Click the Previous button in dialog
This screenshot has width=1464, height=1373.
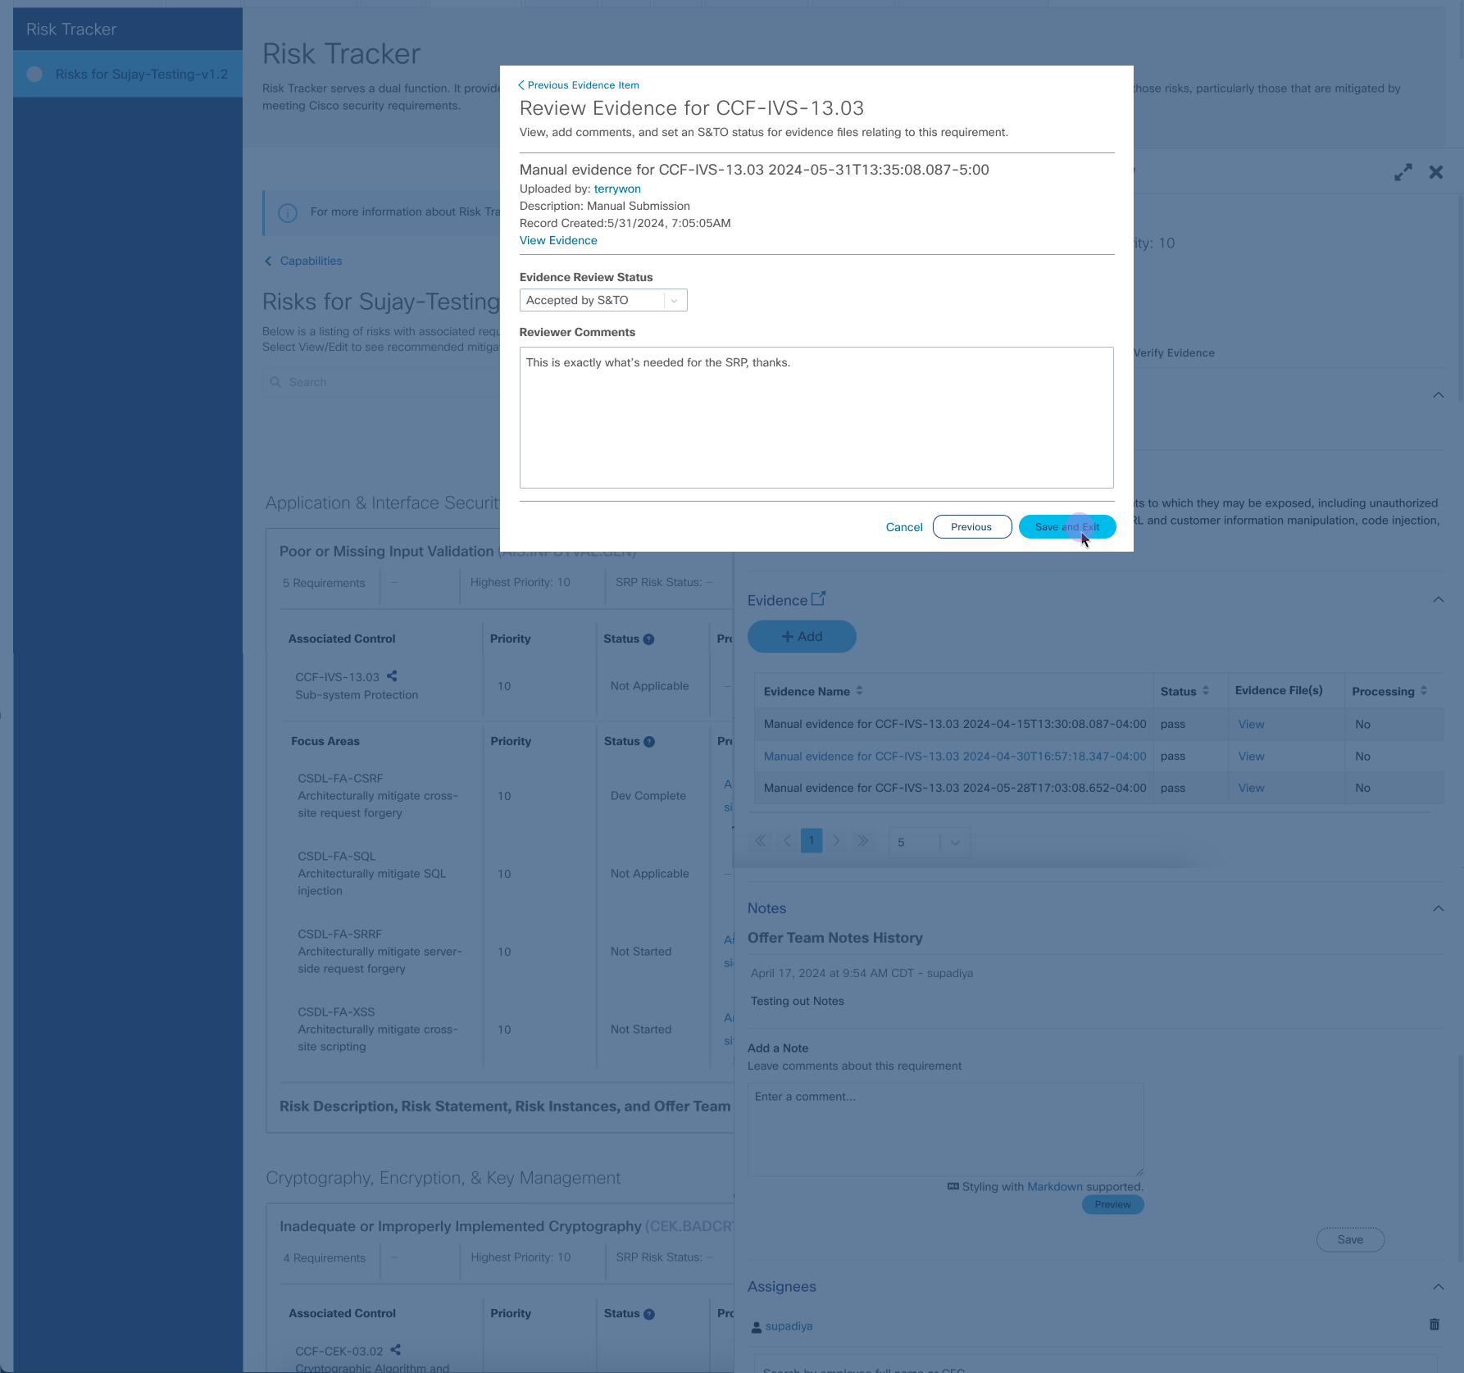pyautogui.click(x=971, y=527)
